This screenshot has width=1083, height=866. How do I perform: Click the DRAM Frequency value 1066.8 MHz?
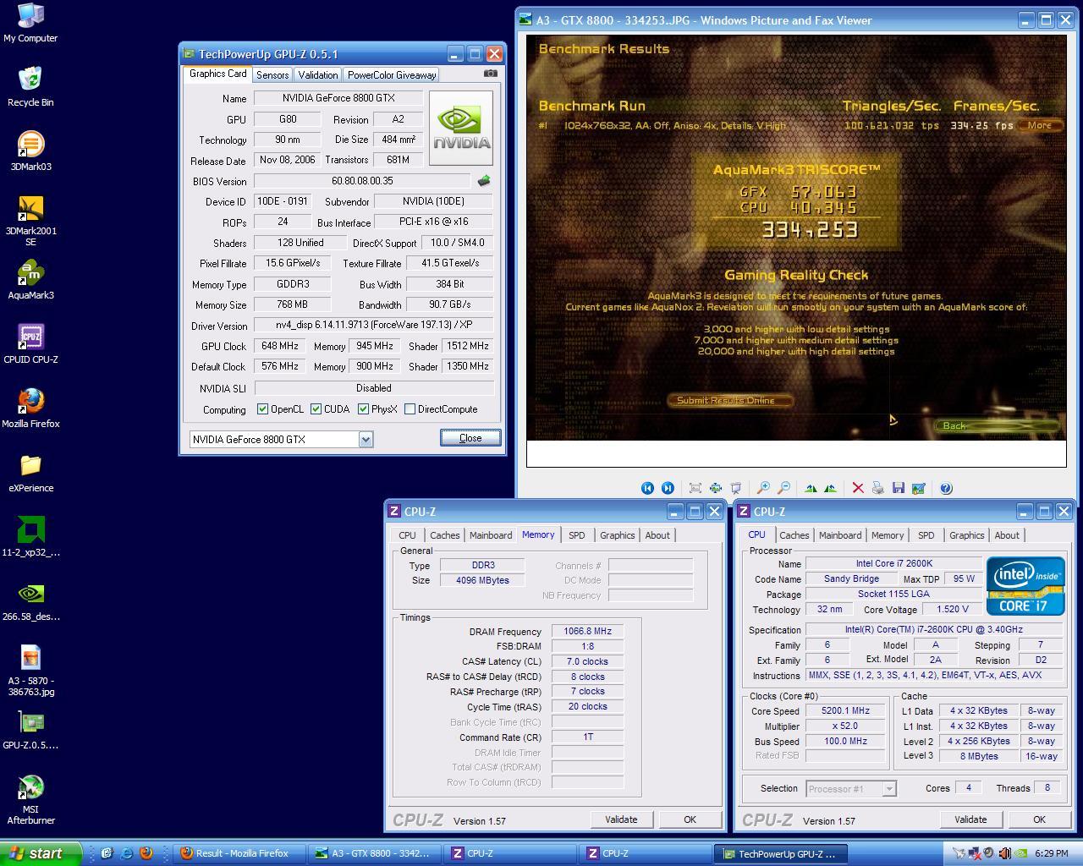click(587, 632)
